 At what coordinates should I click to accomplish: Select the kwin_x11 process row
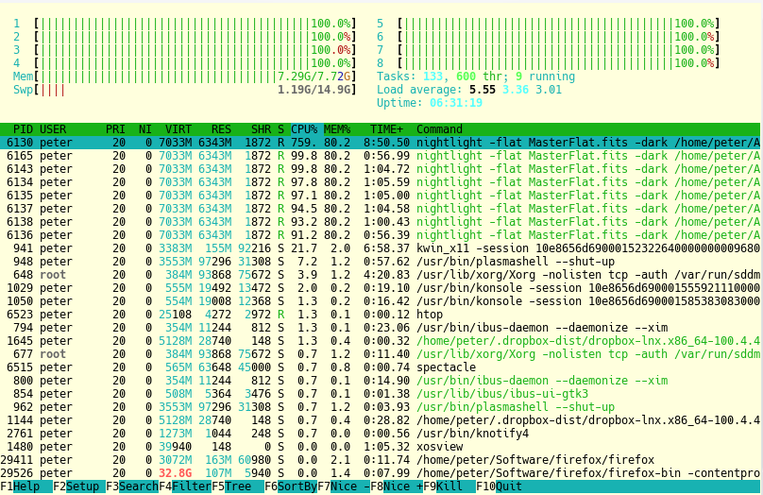[380, 248]
